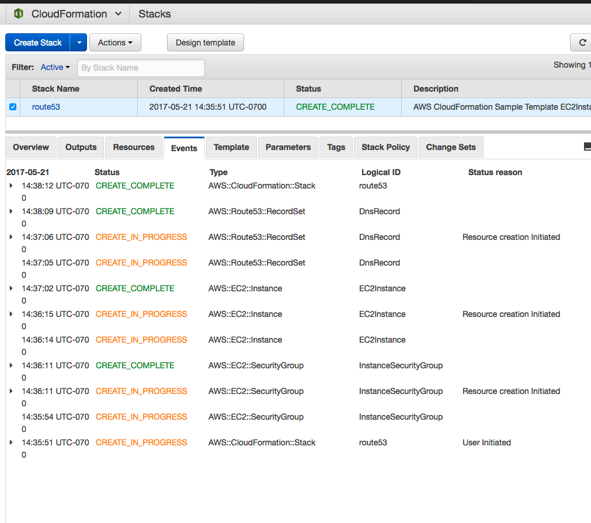Click Resource creation Initiated in 14:36:15 event
Image resolution: width=591 pixels, height=523 pixels.
511,314
